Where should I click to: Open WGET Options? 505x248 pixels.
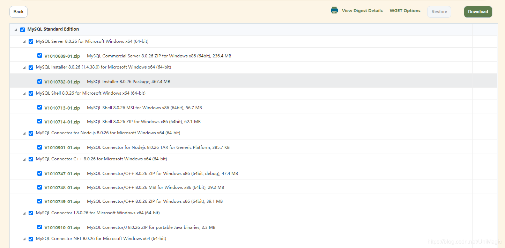(x=405, y=11)
